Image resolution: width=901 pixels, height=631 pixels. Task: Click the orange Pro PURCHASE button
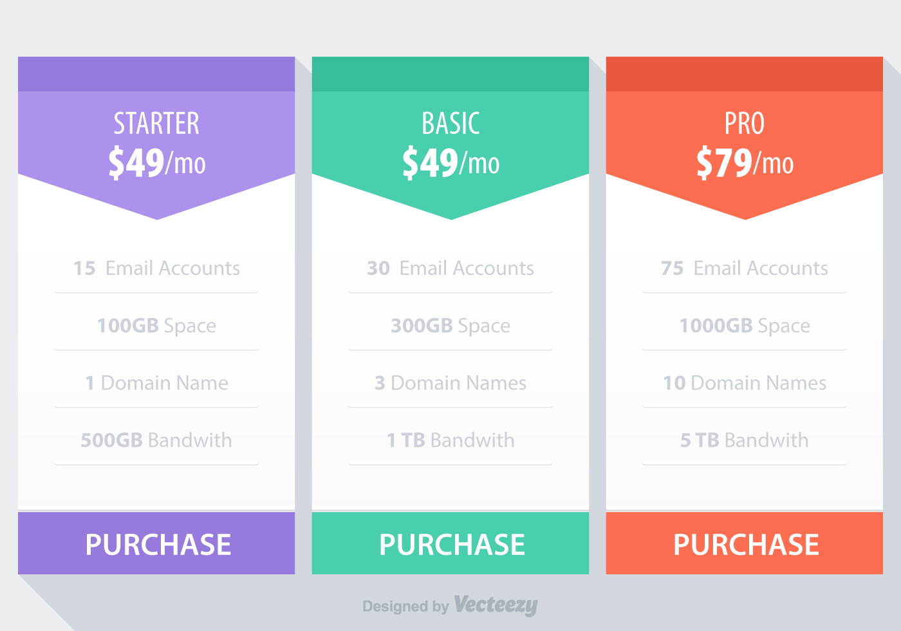[x=745, y=543]
